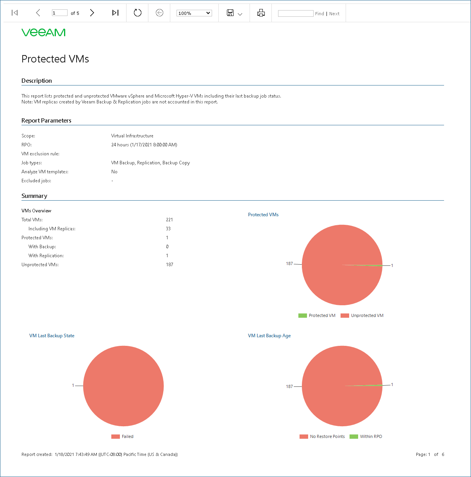
Task: Print the Protected VMs report
Action: pyautogui.click(x=261, y=13)
